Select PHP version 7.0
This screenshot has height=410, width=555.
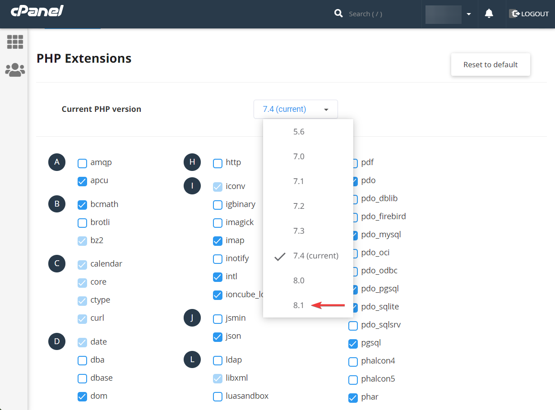click(308, 157)
